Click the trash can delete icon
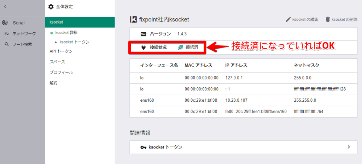 point(328,19)
